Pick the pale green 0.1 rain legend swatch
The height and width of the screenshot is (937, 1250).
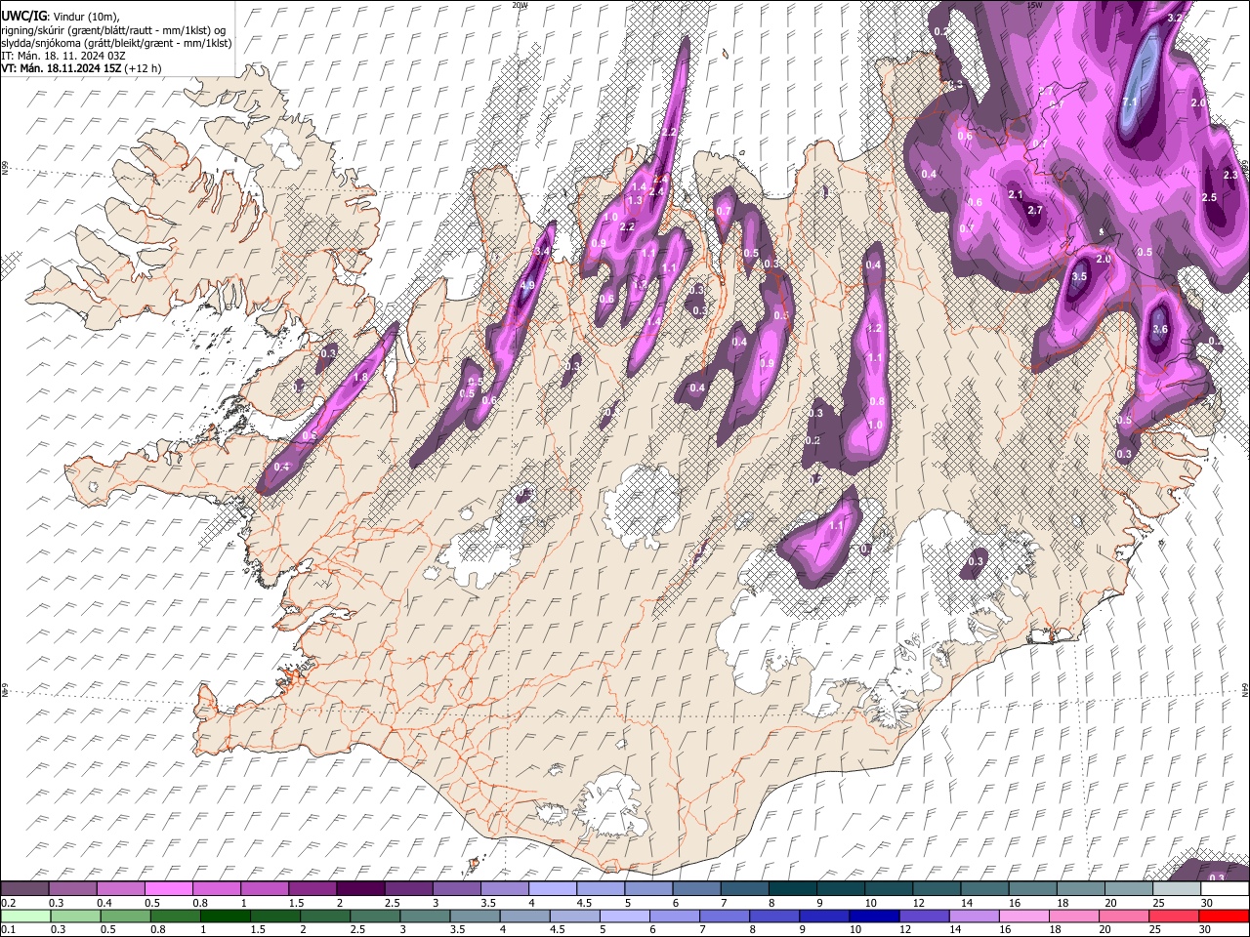point(24,917)
